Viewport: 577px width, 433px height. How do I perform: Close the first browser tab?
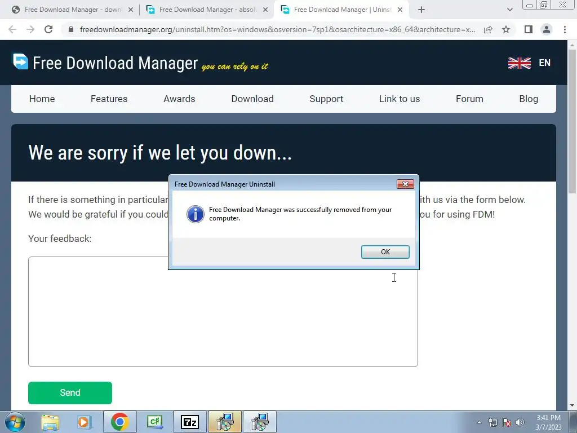click(131, 10)
